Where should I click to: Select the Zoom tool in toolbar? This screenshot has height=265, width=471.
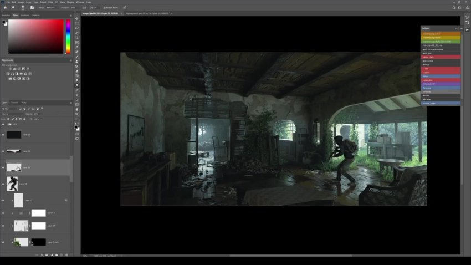point(77,114)
